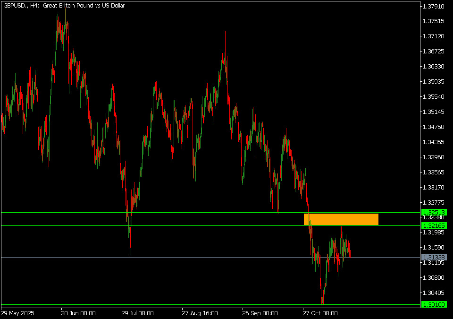Click the 27 Aug 16:00 time label
453x319 pixels.
pyautogui.click(x=200, y=313)
